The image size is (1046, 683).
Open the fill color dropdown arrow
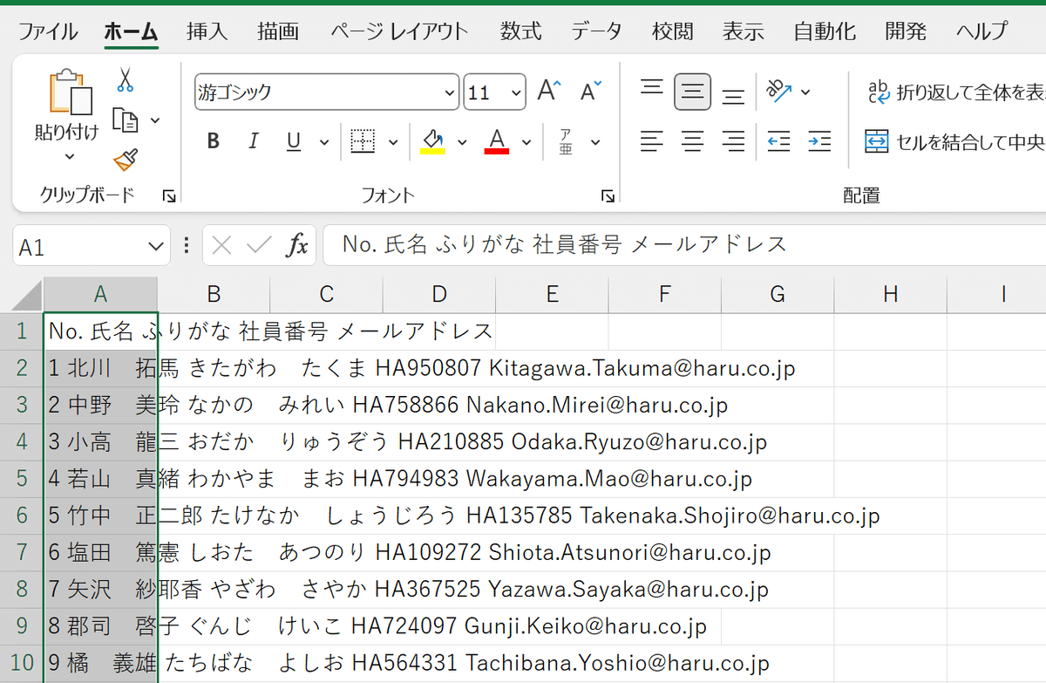point(462,141)
